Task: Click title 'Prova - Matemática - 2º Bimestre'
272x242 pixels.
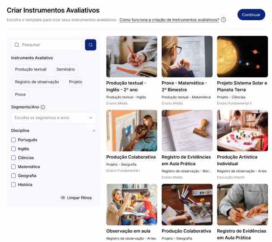Action: pos(184,86)
